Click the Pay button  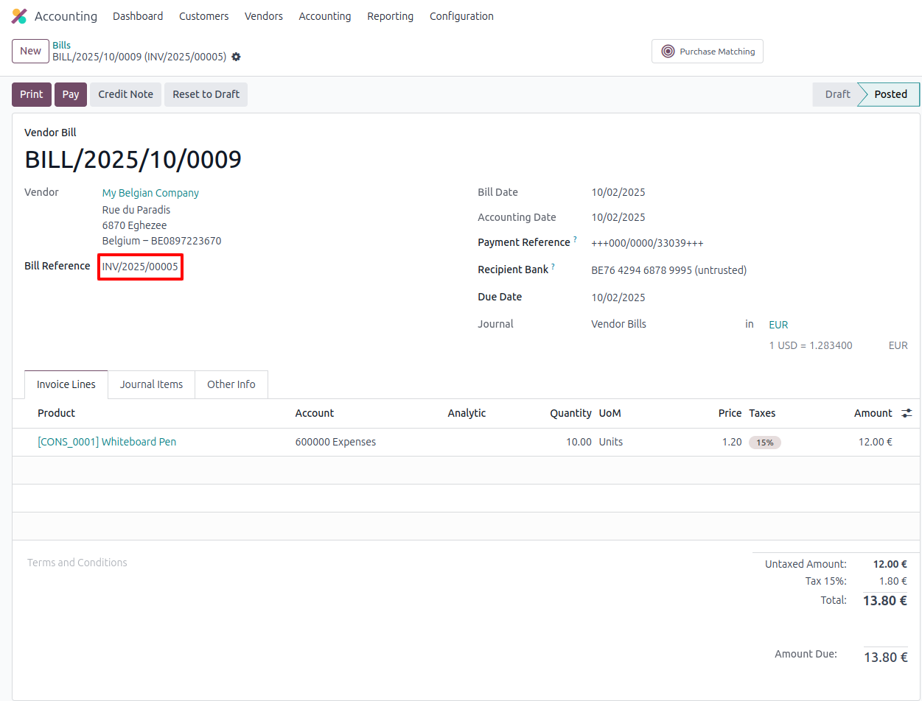(x=71, y=94)
